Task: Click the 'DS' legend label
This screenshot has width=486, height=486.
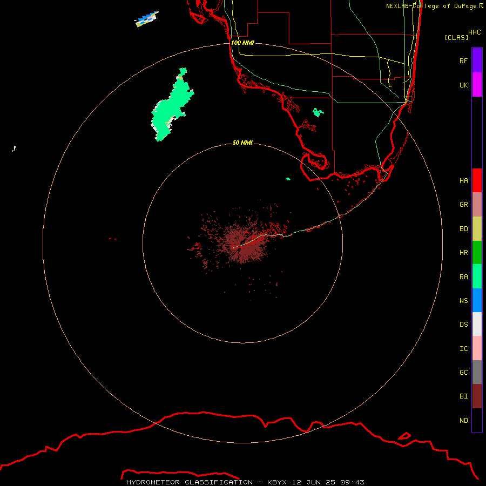Action: click(x=463, y=325)
